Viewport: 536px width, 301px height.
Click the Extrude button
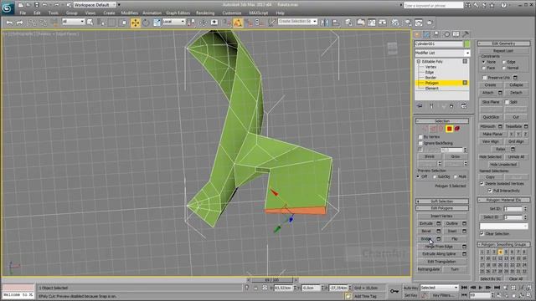coord(426,223)
